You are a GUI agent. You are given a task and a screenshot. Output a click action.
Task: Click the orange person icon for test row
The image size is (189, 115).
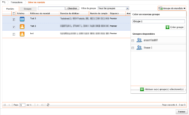pyautogui.click(x=22, y=34)
